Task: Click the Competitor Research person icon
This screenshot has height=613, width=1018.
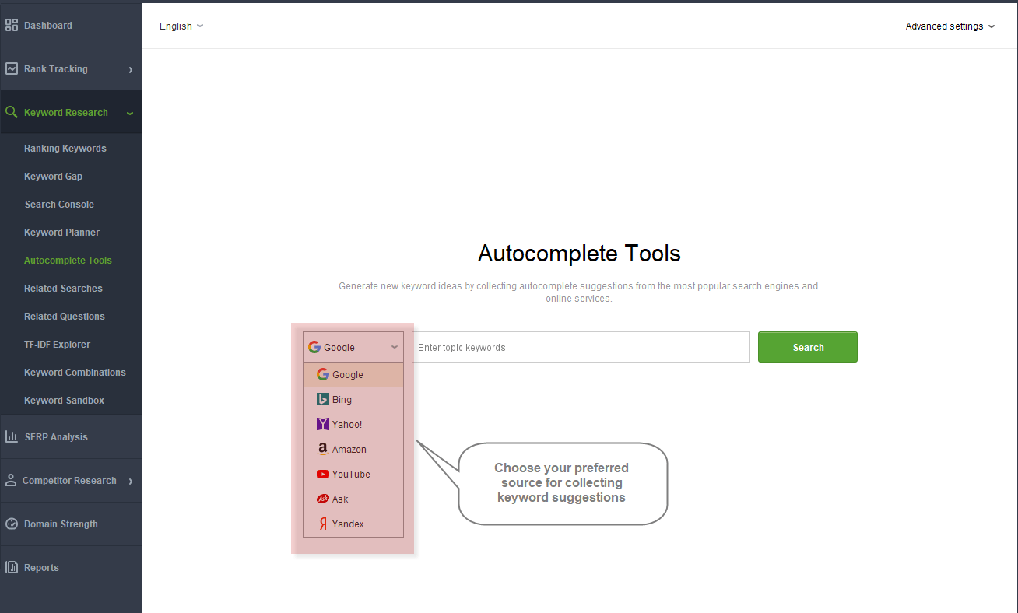Action: [11, 480]
